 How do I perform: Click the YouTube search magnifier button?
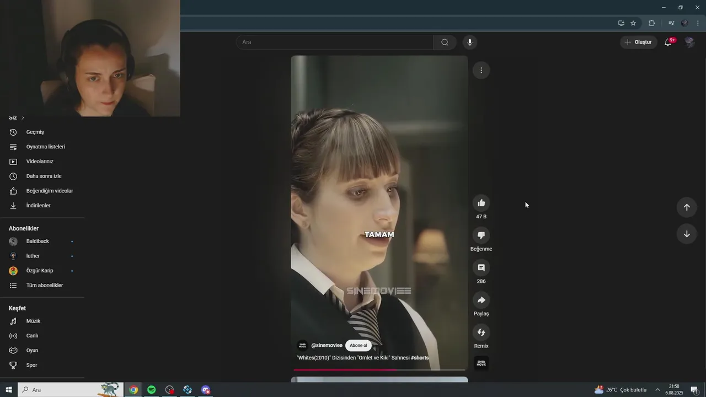tap(445, 42)
